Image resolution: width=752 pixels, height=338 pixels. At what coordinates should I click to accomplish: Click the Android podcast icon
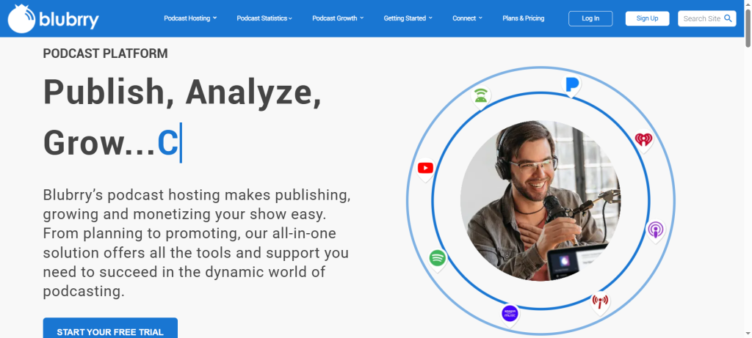pos(481,95)
